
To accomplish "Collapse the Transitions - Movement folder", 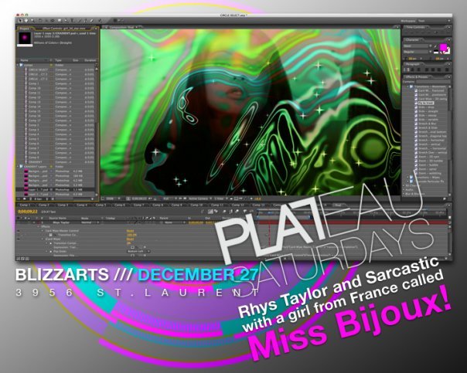I will 407,86.
